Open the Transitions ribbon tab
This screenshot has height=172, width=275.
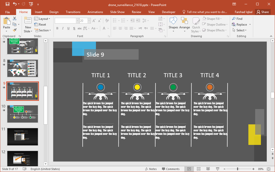click(x=73, y=12)
